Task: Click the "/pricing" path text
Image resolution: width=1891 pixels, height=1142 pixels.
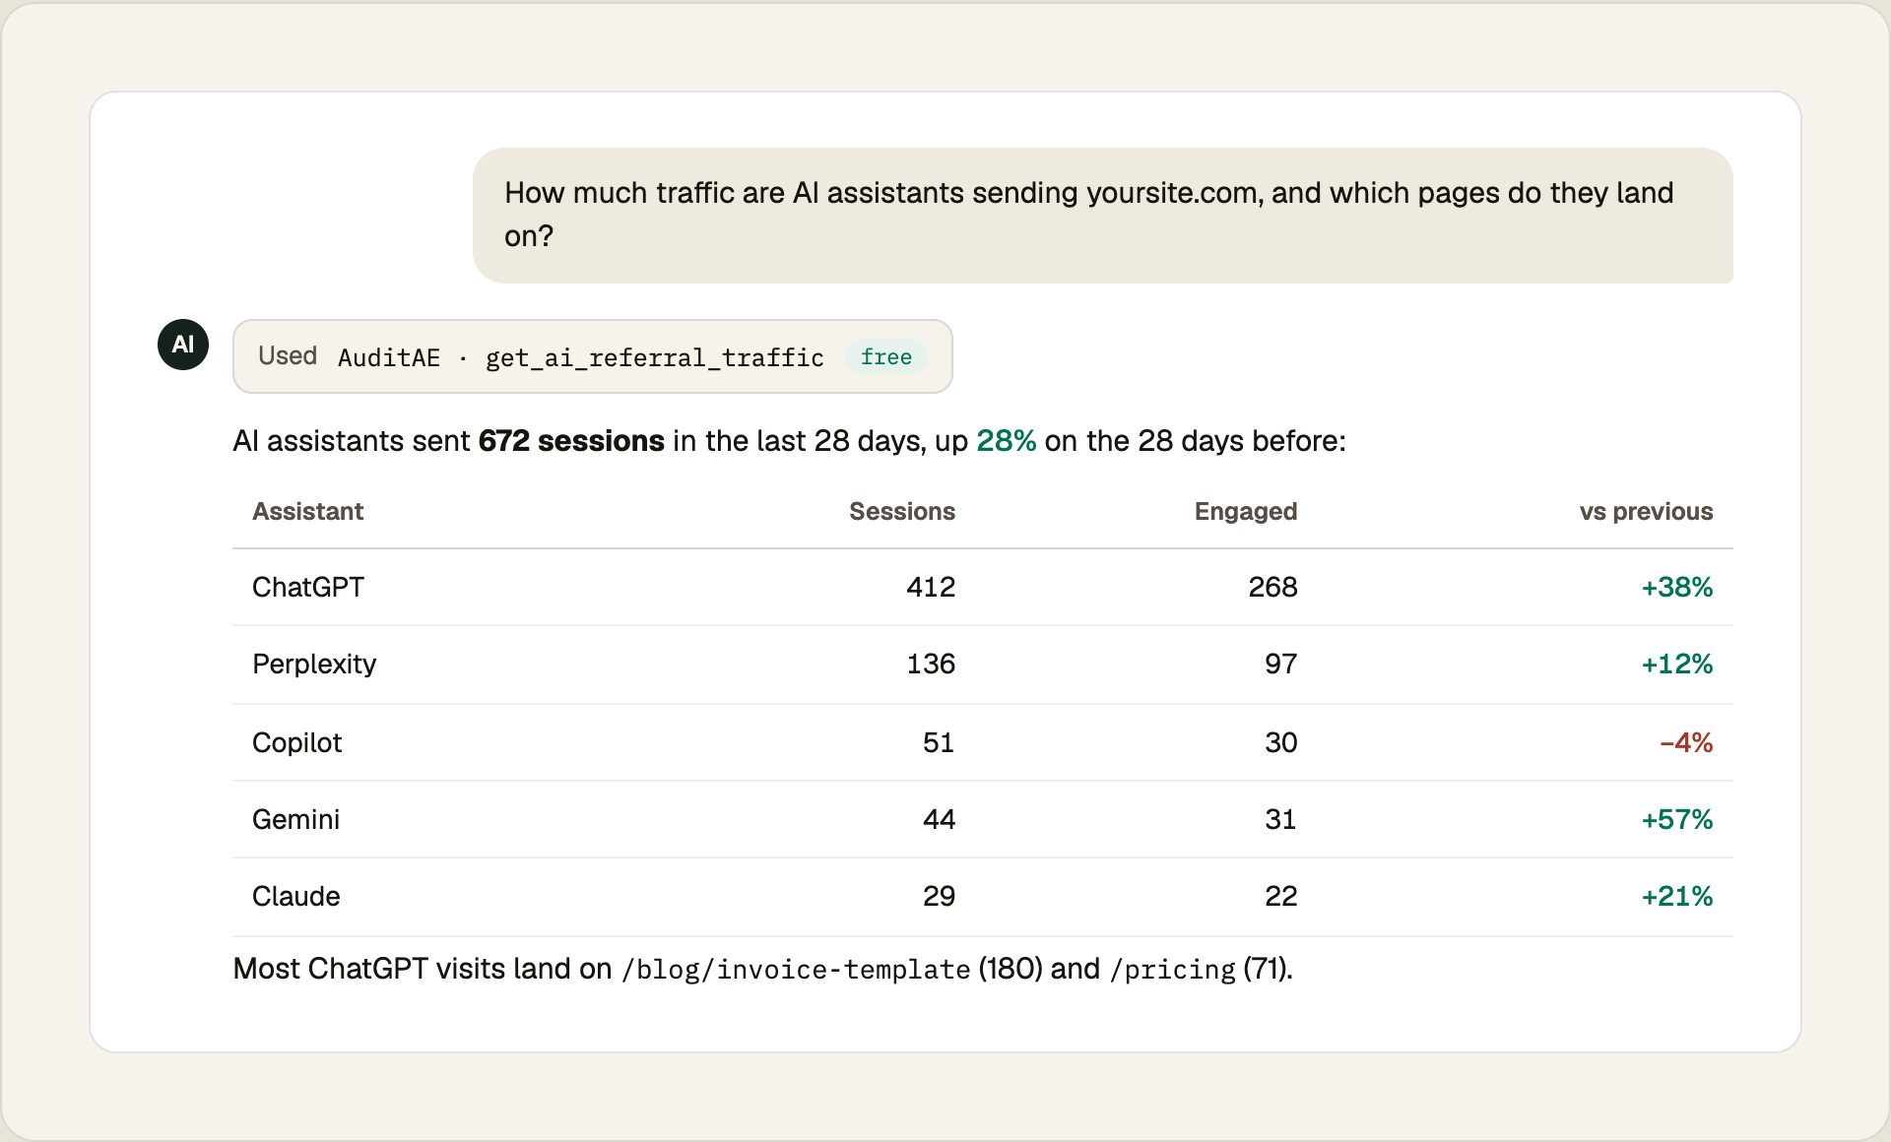Action: point(1172,970)
